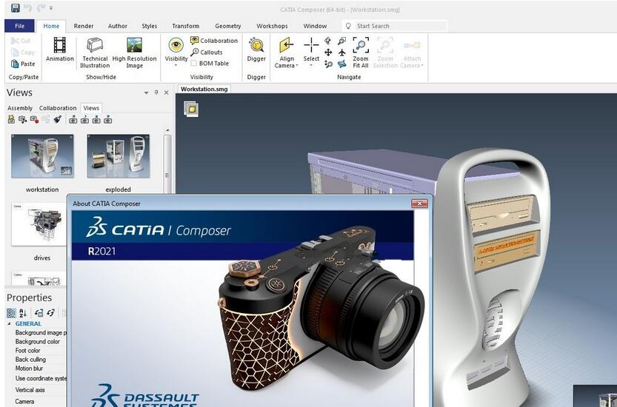Collapse the GENERAL properties section
The width and height of the screenshot is (617, 407).
9,323
